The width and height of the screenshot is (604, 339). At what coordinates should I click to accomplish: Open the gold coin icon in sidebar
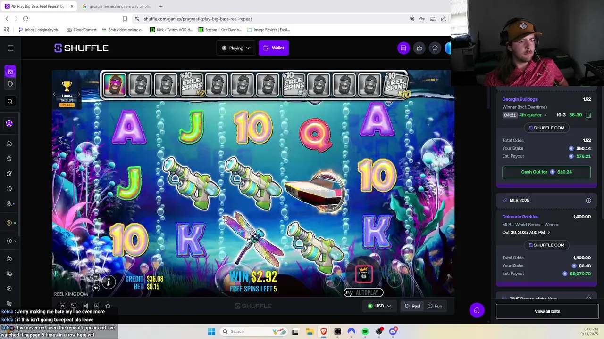9,223
